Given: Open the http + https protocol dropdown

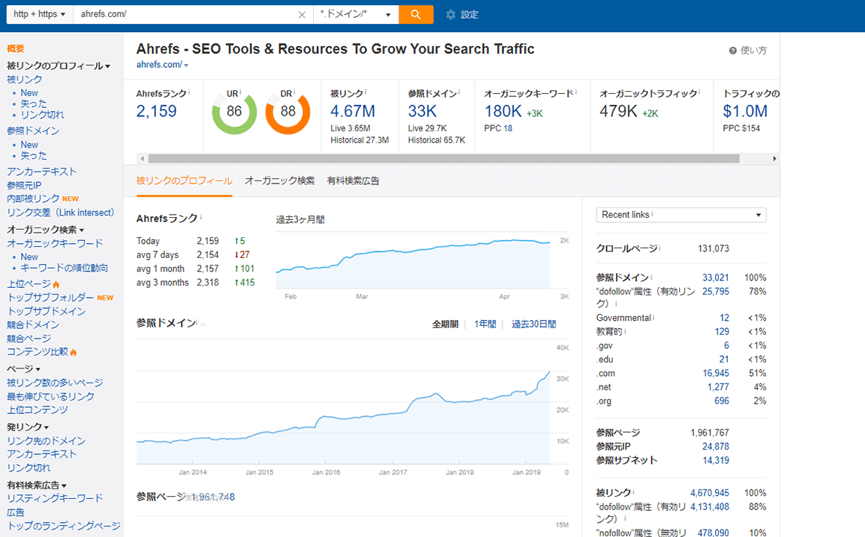Looking at the screenshot, I should click(40, 14).
